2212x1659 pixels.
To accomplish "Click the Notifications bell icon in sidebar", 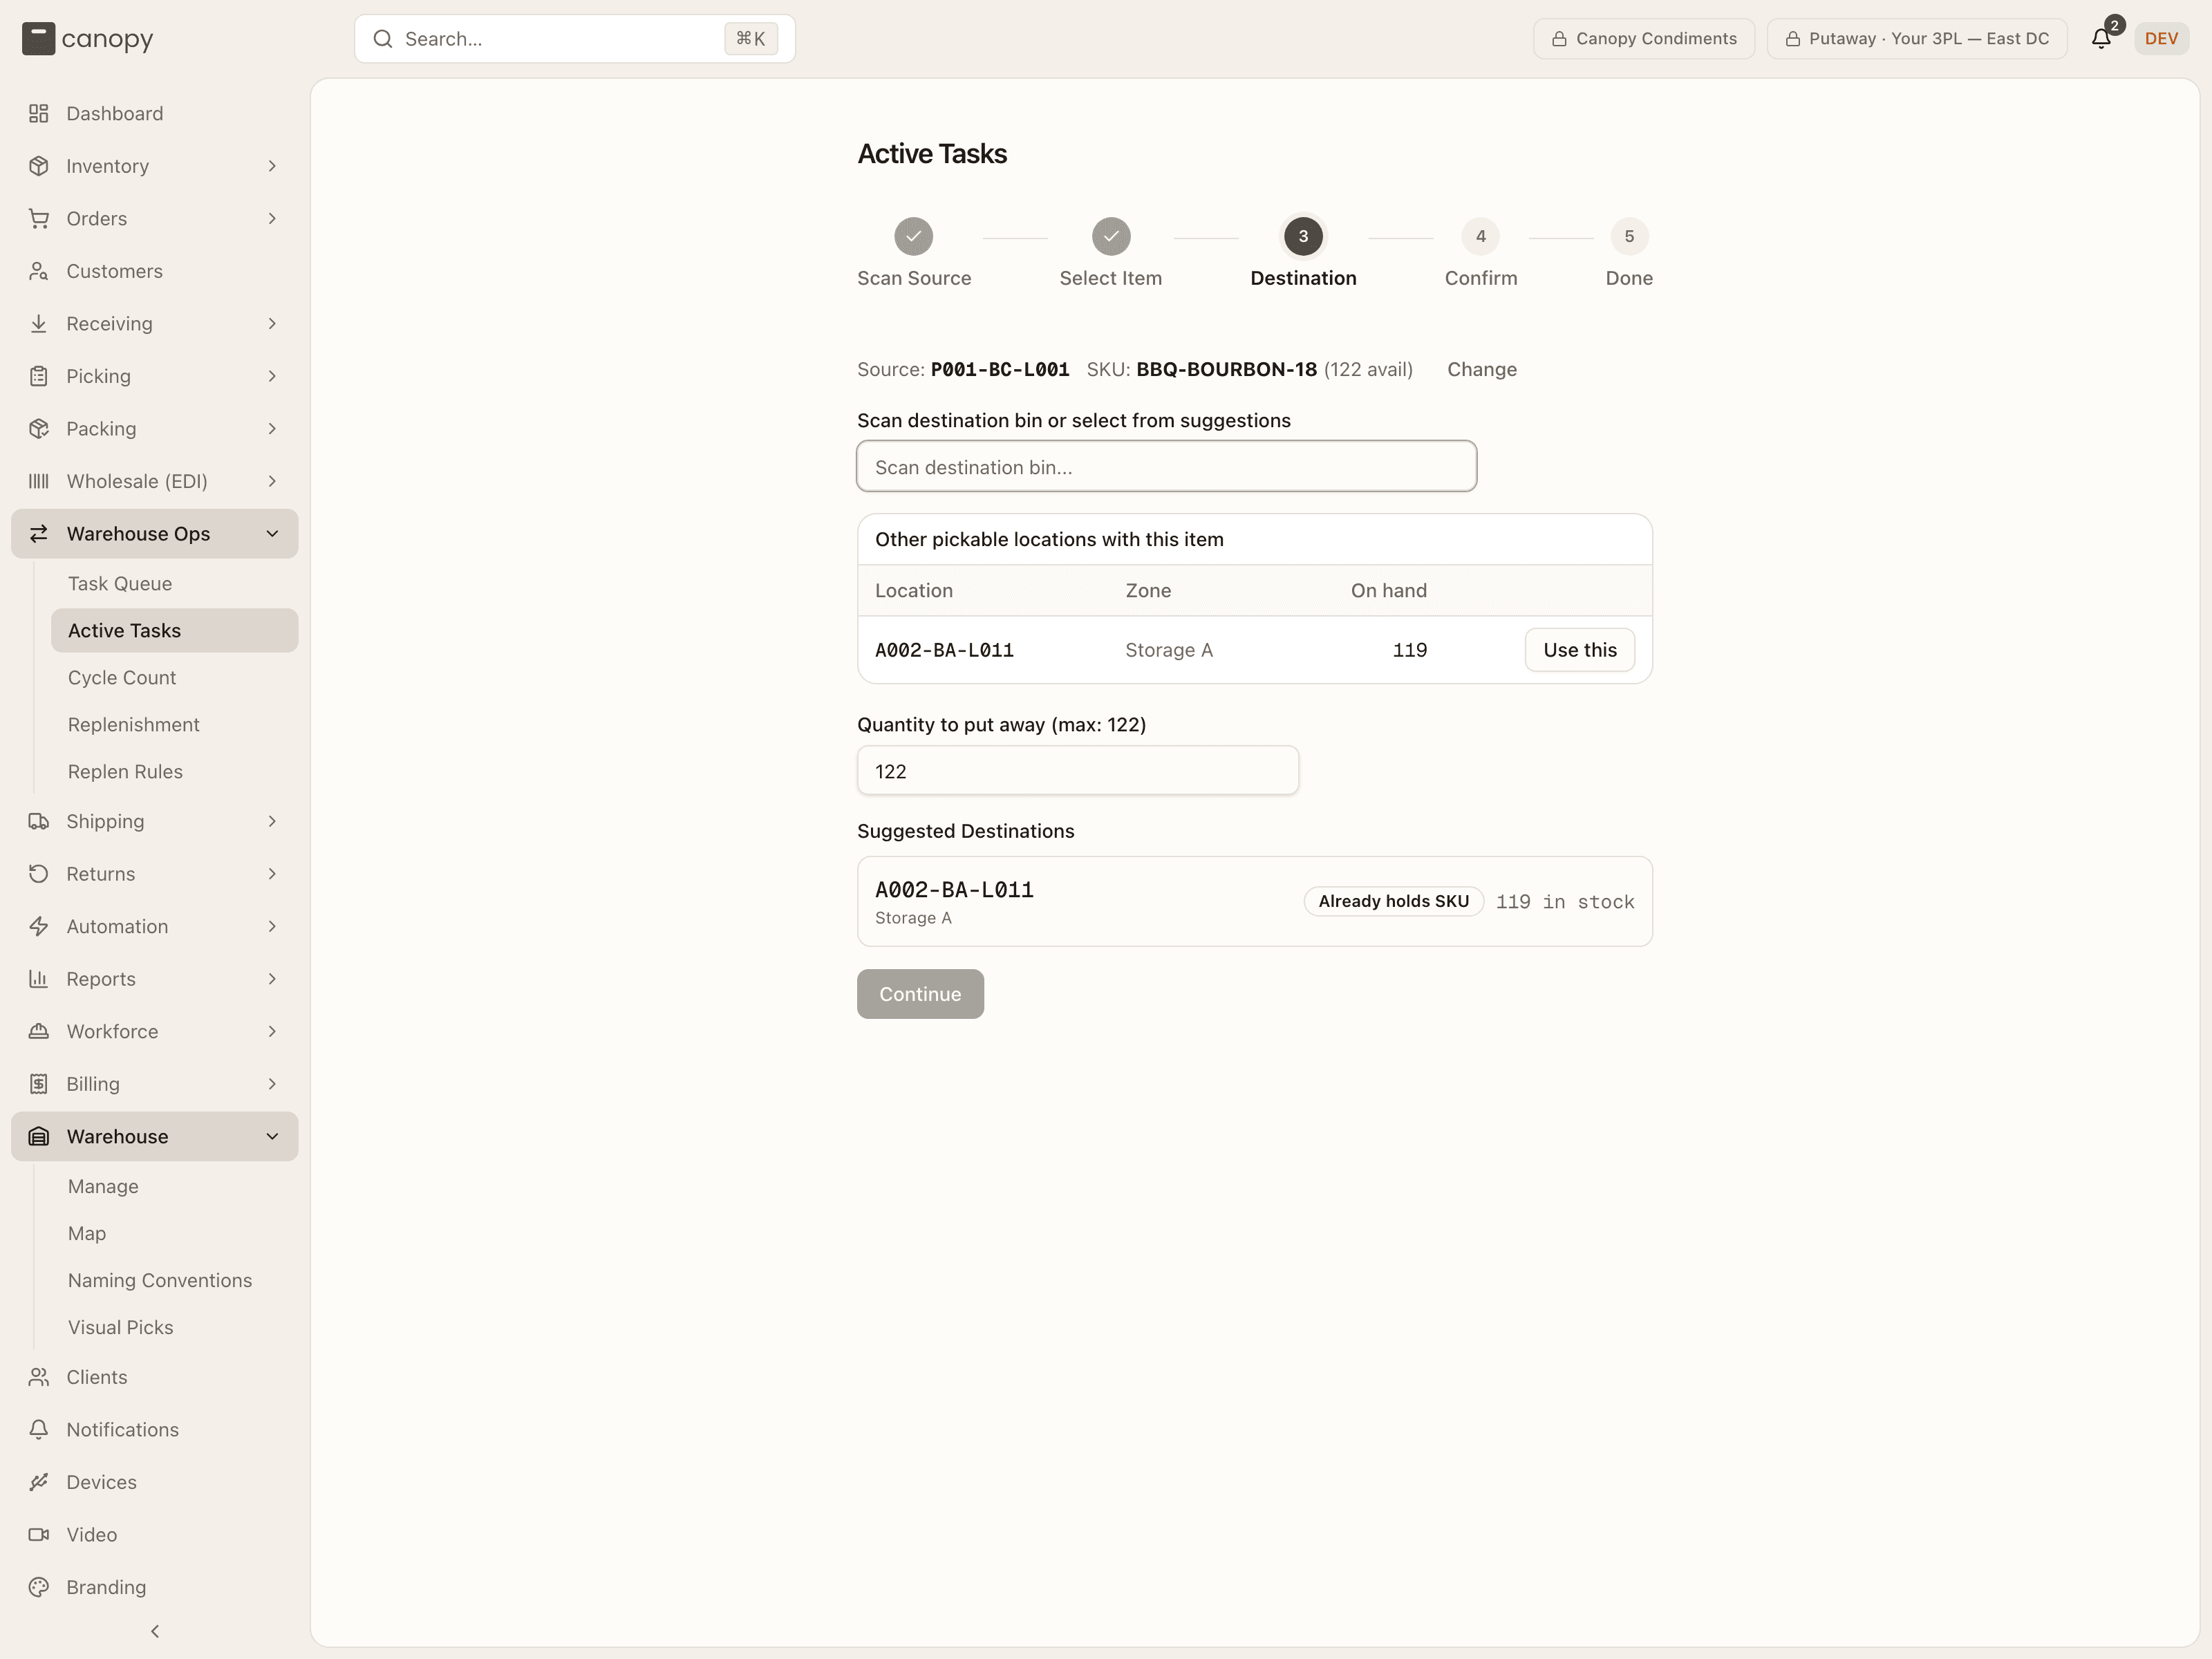I will pyautogui.click(x=39, y=1430).
